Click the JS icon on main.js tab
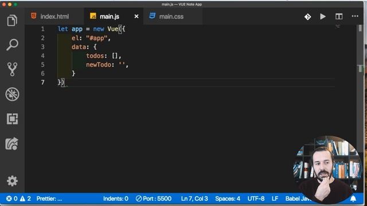Screen dimensions: 367x206 [x=93, y=16]
